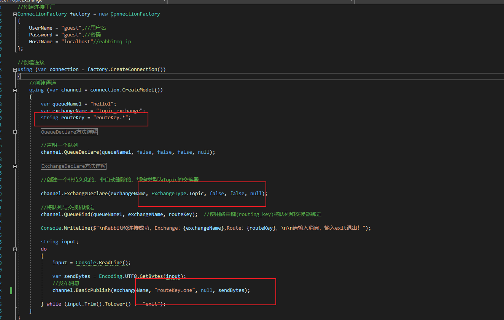Click the "guest" value on the Password line
This screenshot has width=504, height=320.
[x=72, y=35]
